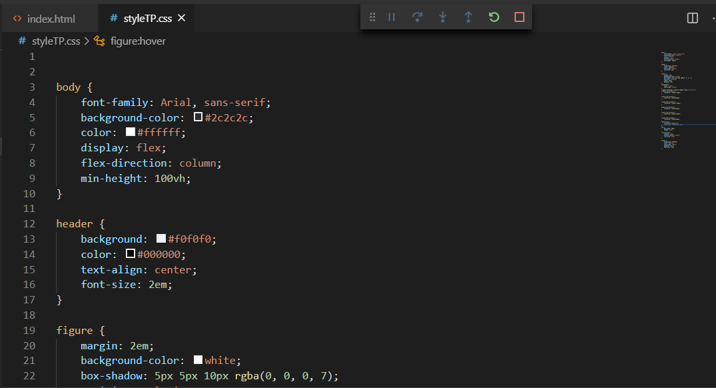Viewport: 716px width, 388px height.
Task: Stop debugging with the red square
Action: (x=520, y=17)
